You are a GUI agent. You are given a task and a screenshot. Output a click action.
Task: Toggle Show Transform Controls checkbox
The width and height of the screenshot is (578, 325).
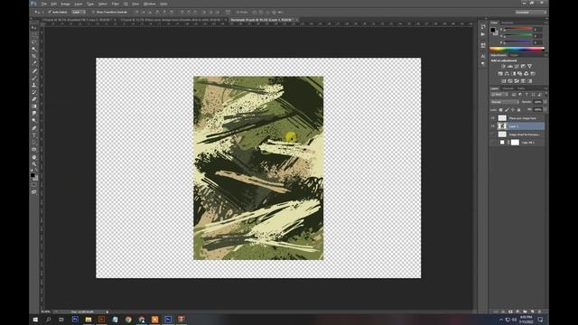point(93,12)
